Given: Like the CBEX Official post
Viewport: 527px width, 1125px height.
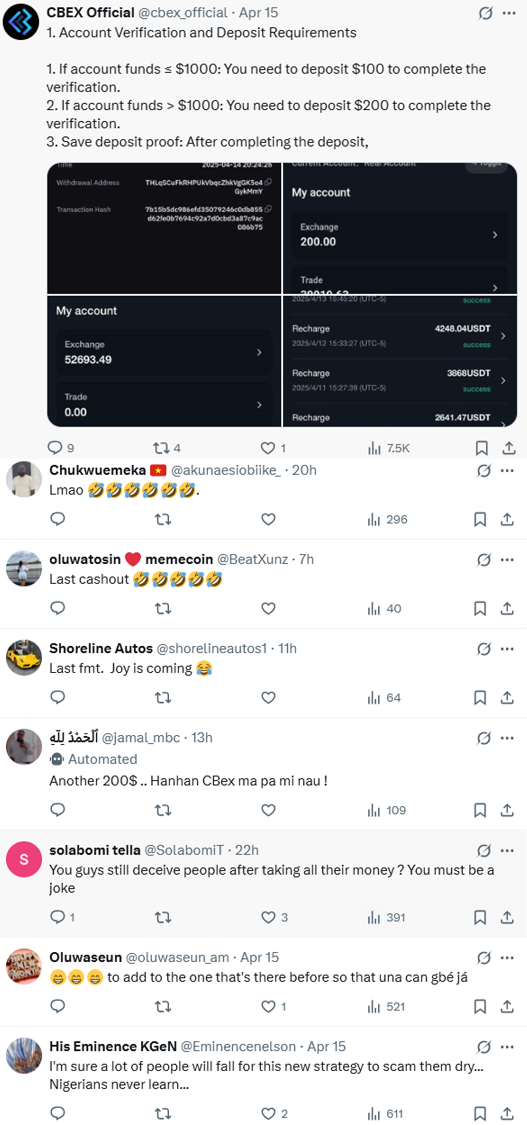Looking at the screenshot, I should pos(268,448).
